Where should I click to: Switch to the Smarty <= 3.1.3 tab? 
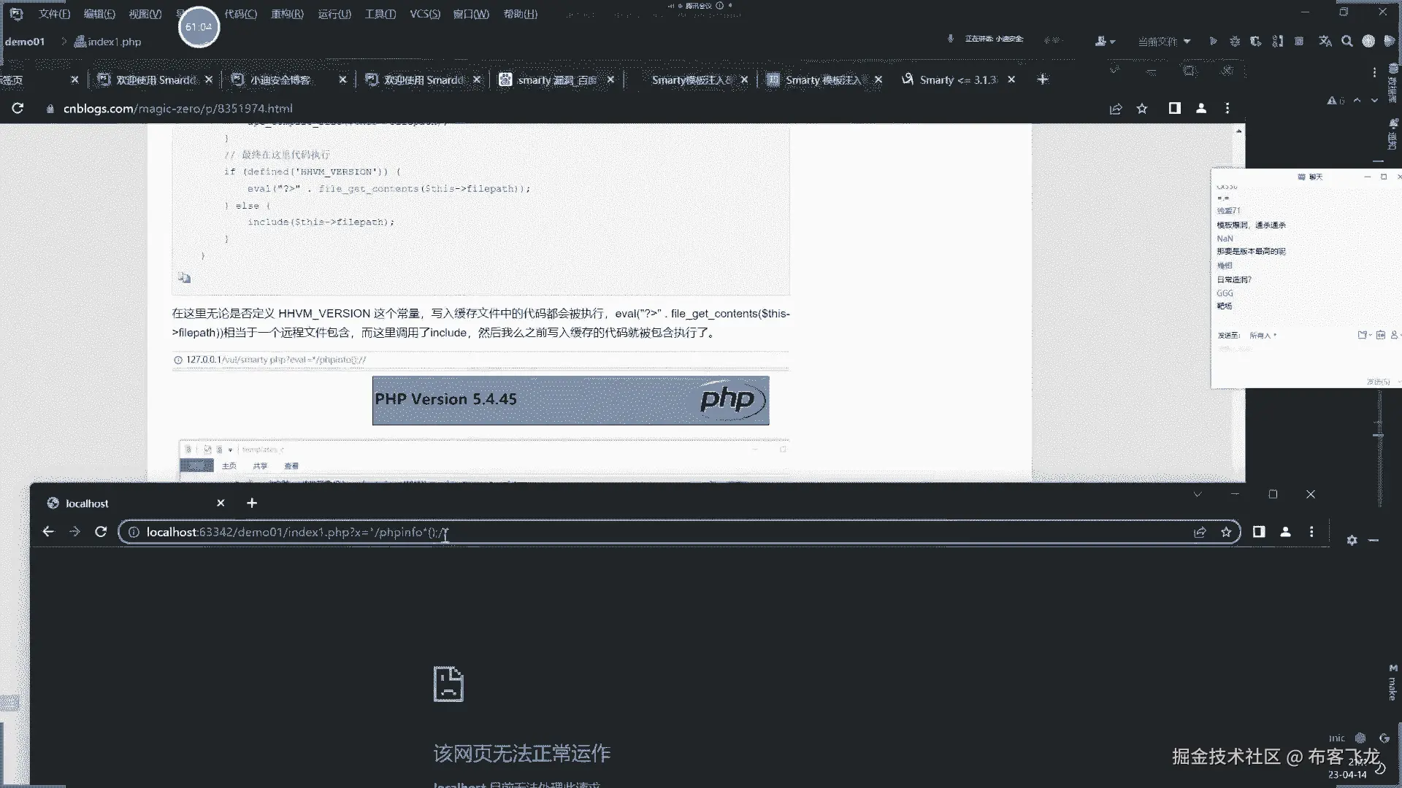coord(957,80)
